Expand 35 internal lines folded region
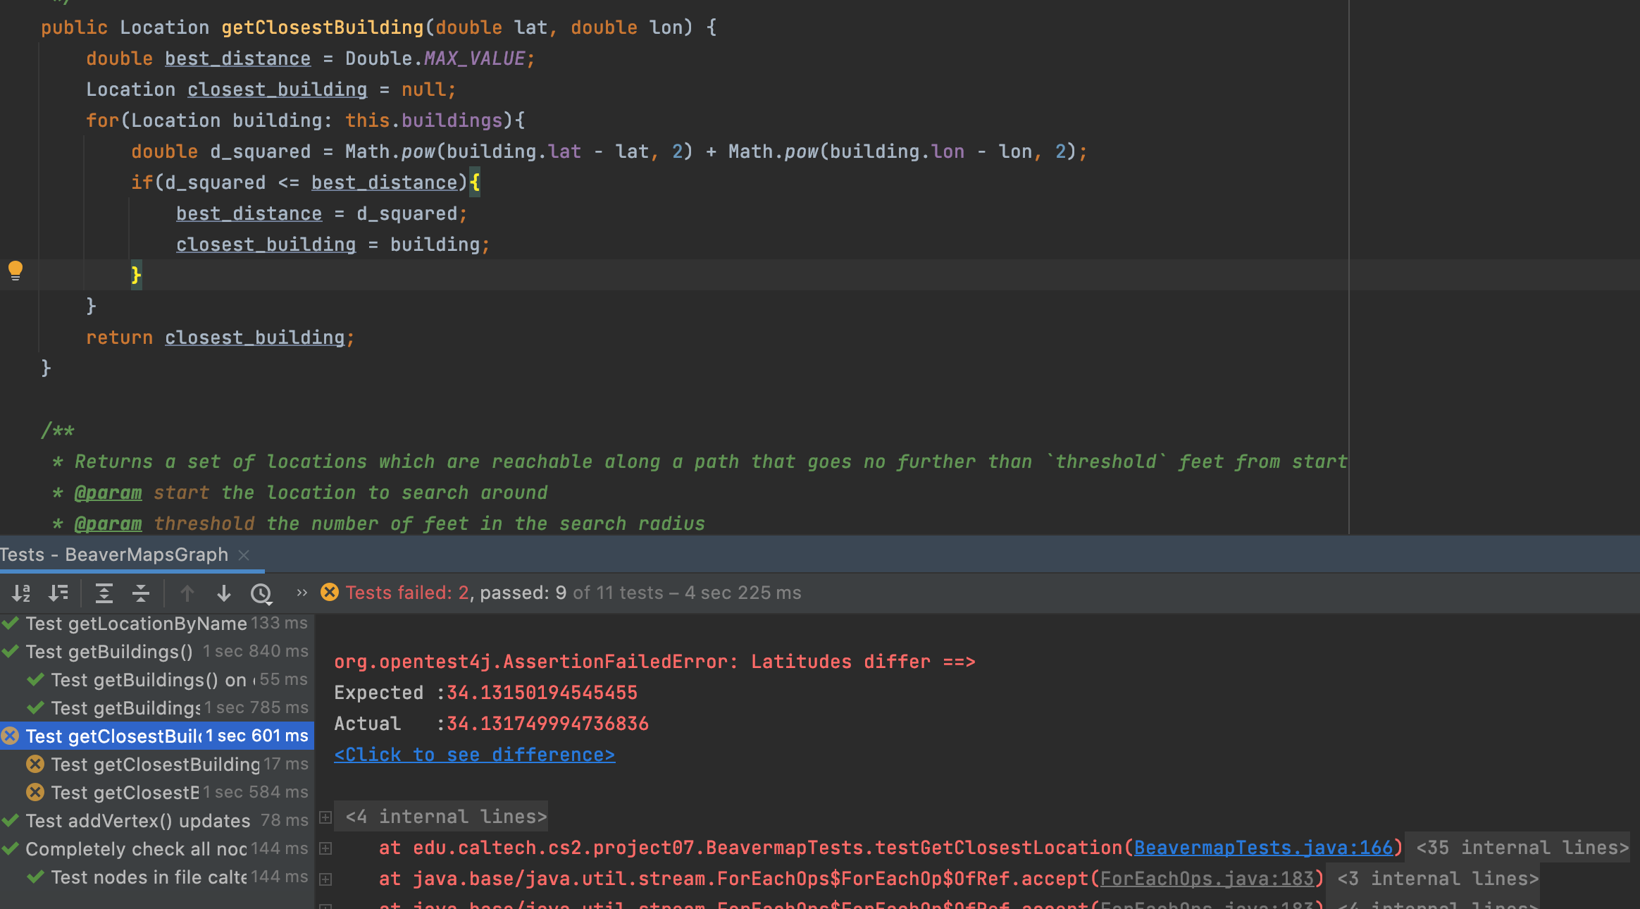 click(x=1522, y=848)
